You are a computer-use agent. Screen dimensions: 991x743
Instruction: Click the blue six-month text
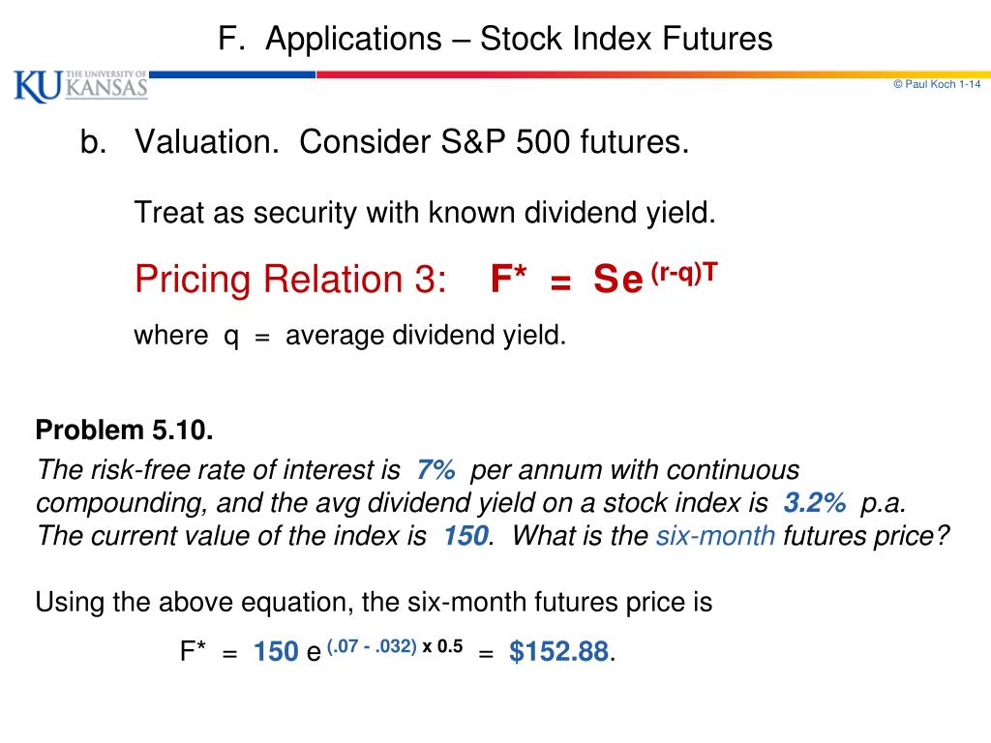[715, 536]
